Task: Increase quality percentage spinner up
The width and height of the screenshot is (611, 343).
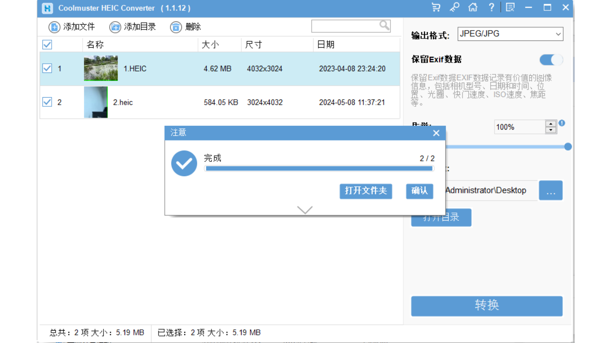Action: (x=551, y=124)
